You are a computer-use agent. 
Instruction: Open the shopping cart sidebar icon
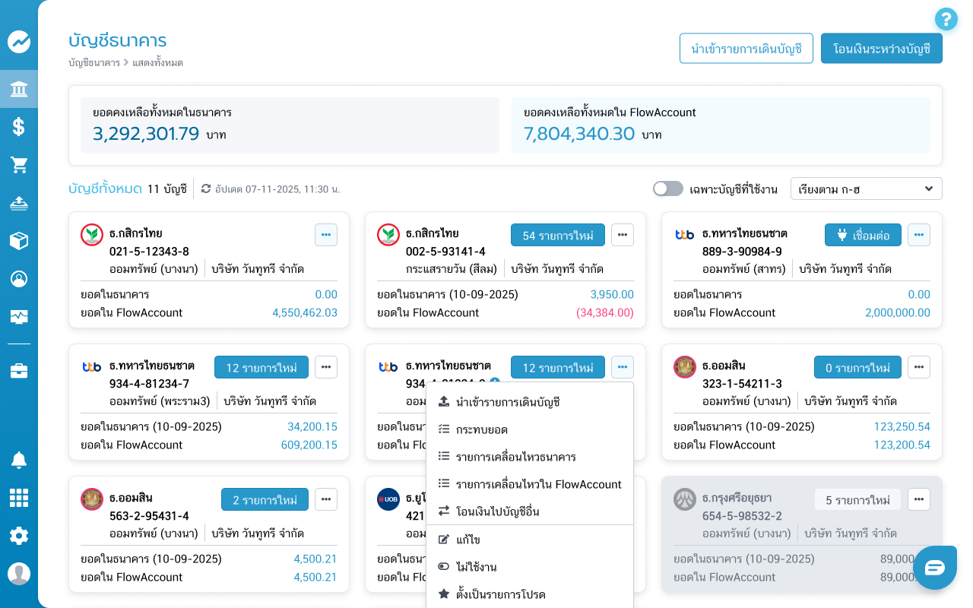pos(19,165)
